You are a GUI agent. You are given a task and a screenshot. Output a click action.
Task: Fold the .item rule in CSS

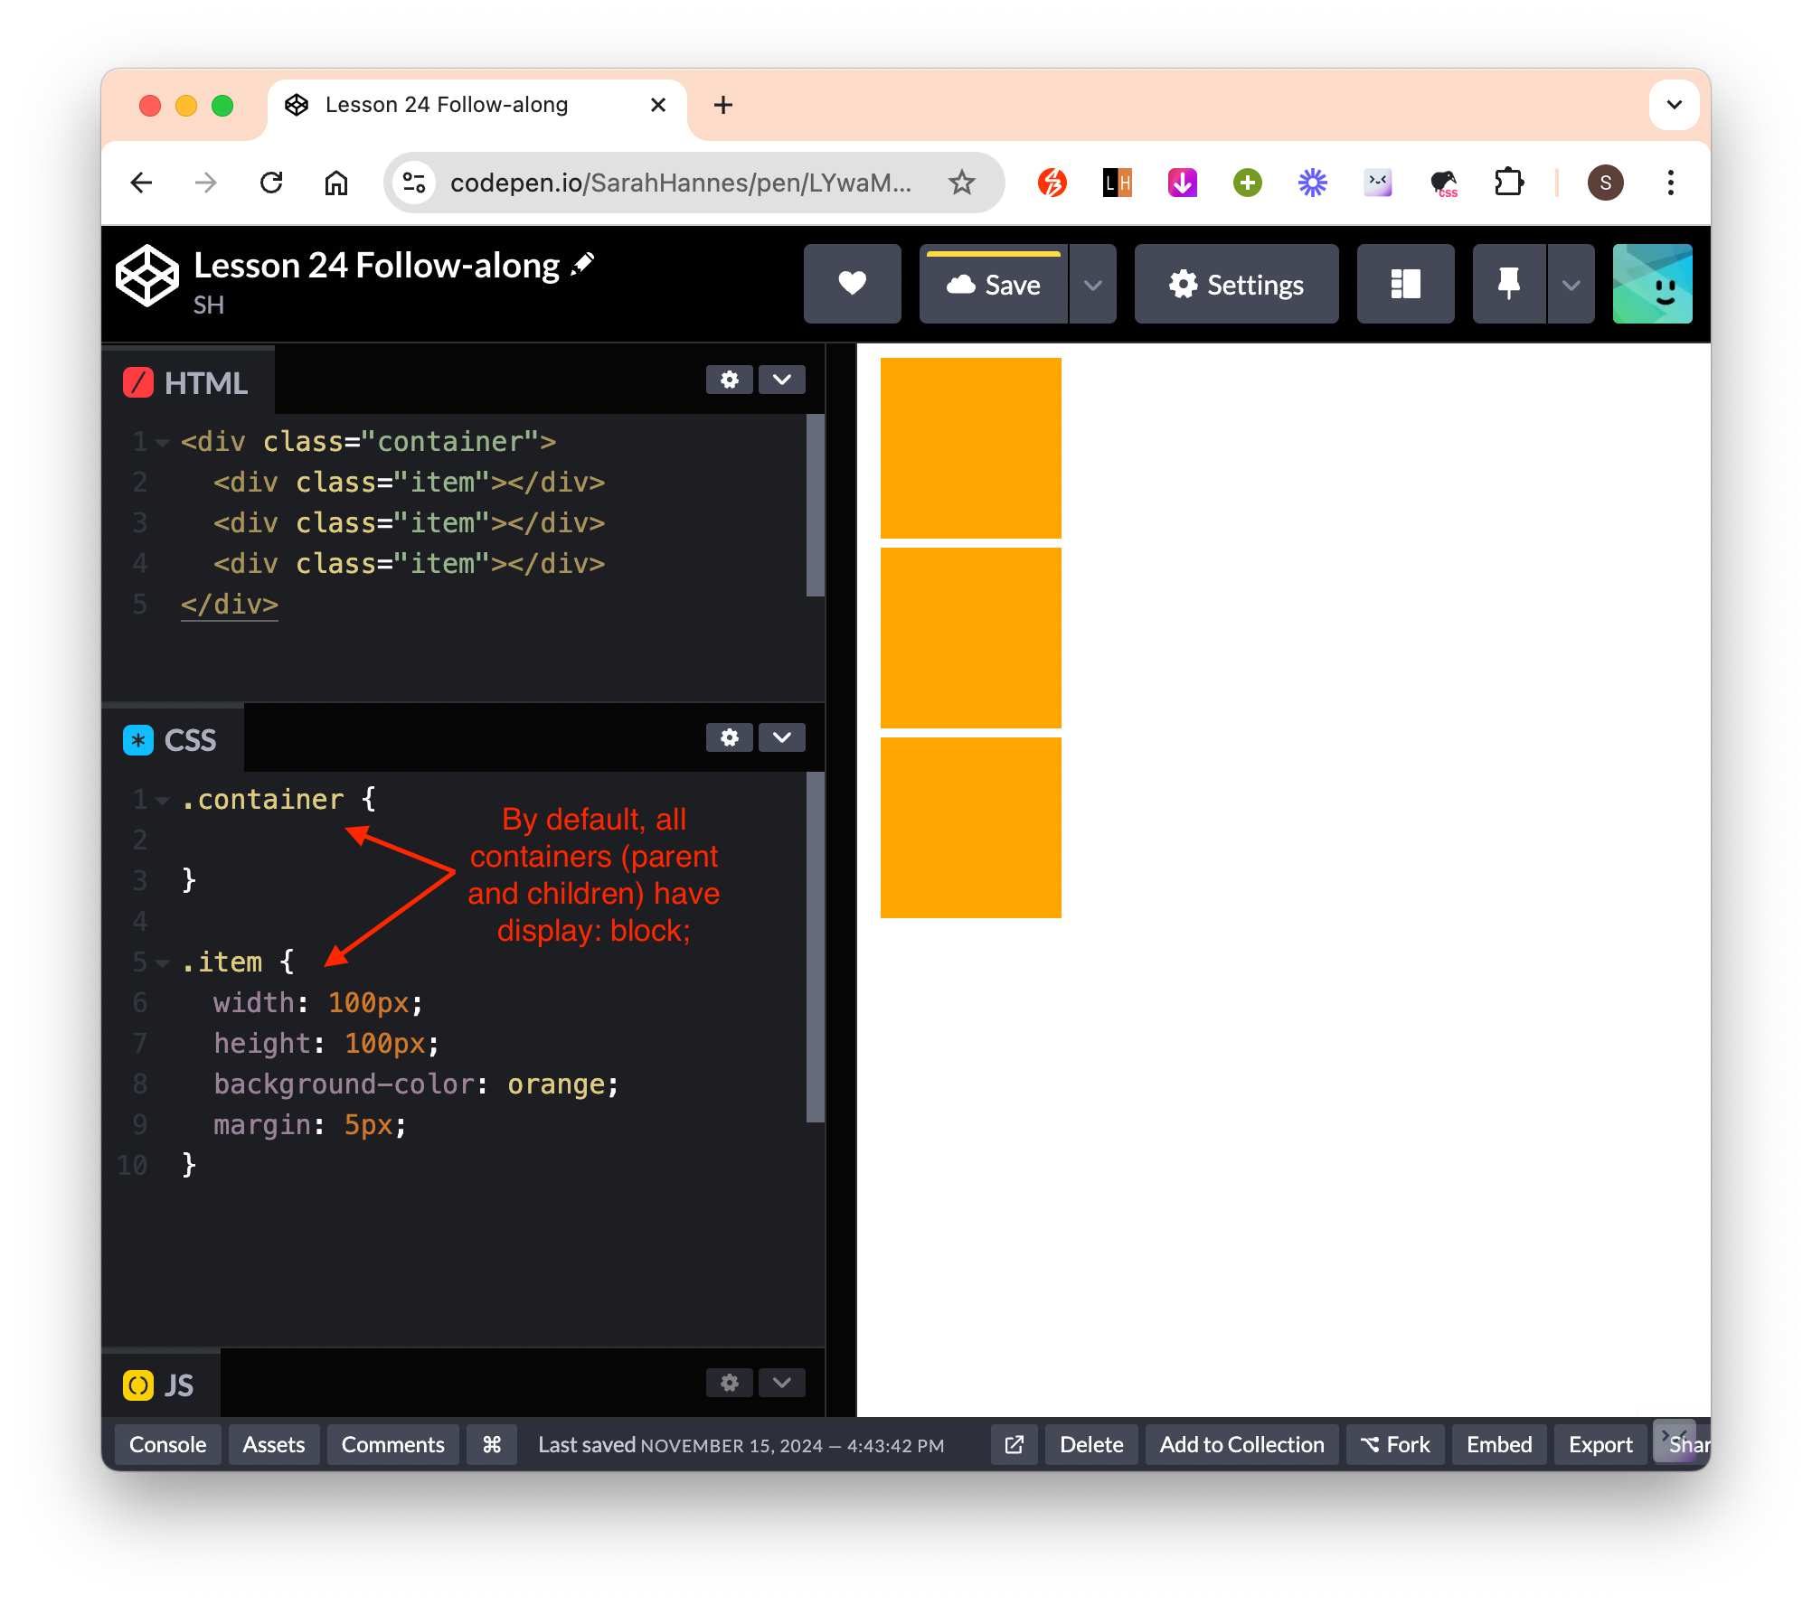click(x=163, y=963)
